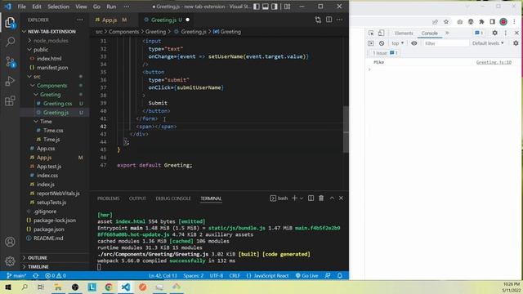Switch to DevTools Elements tab

[404, 33]
